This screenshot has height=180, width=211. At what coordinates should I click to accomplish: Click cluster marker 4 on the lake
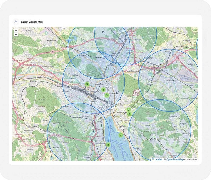(121, 135)
